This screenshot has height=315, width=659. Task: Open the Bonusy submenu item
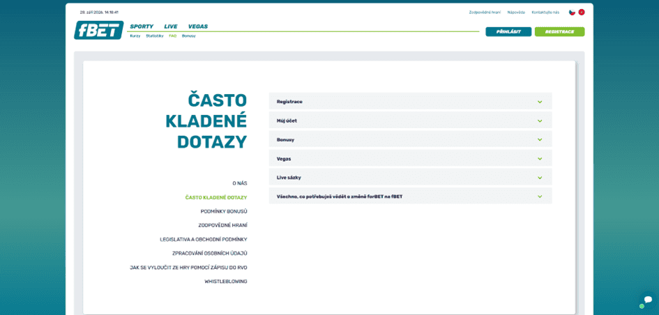pos(189,36)
